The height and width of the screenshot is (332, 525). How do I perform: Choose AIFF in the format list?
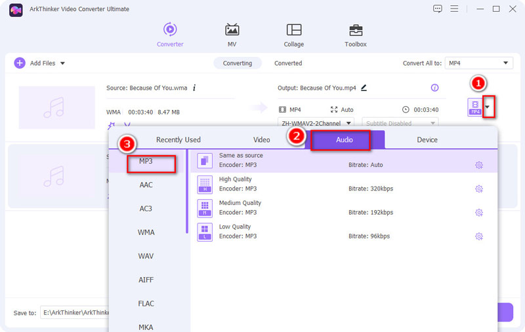[x=146, y=280]
